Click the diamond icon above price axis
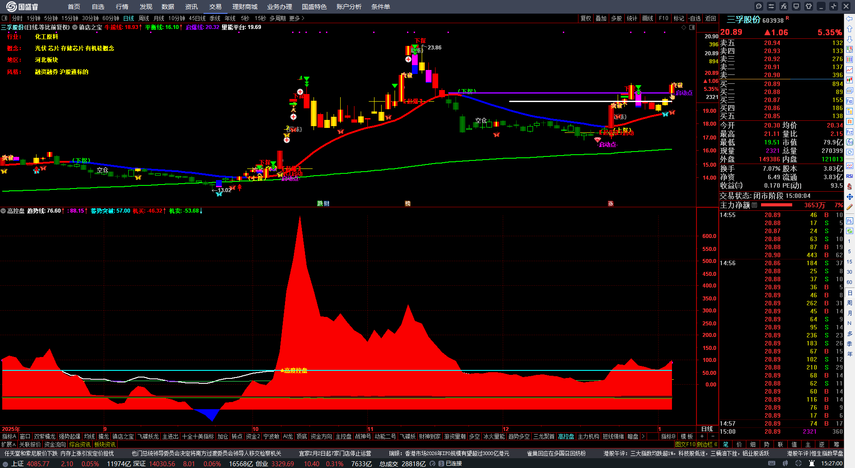855x468 pixels. pyautogui.click(x=684, y=27)
